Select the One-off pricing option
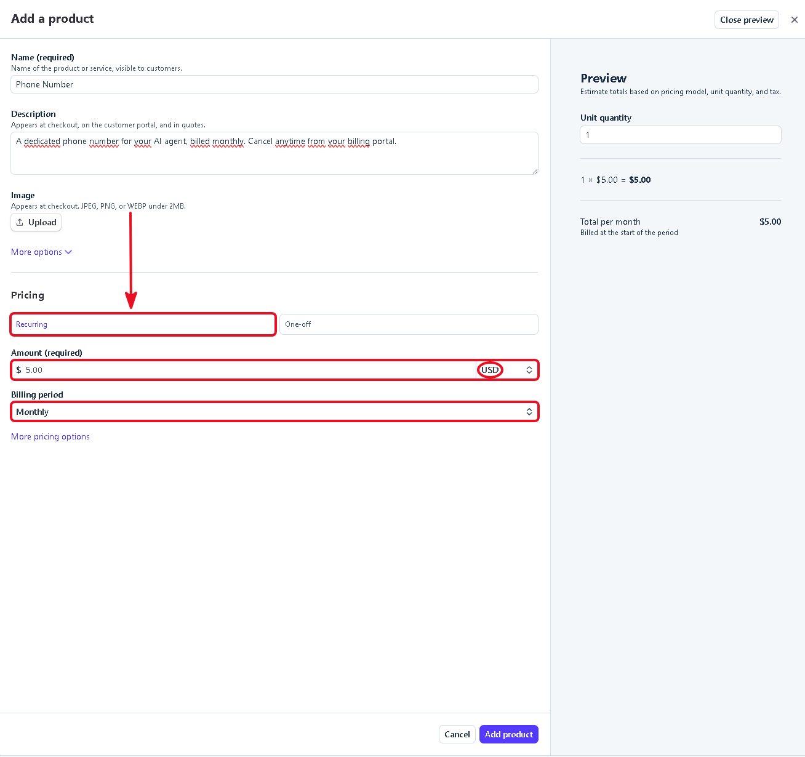Viewport: 805px width, 757px height. (409, 324)
